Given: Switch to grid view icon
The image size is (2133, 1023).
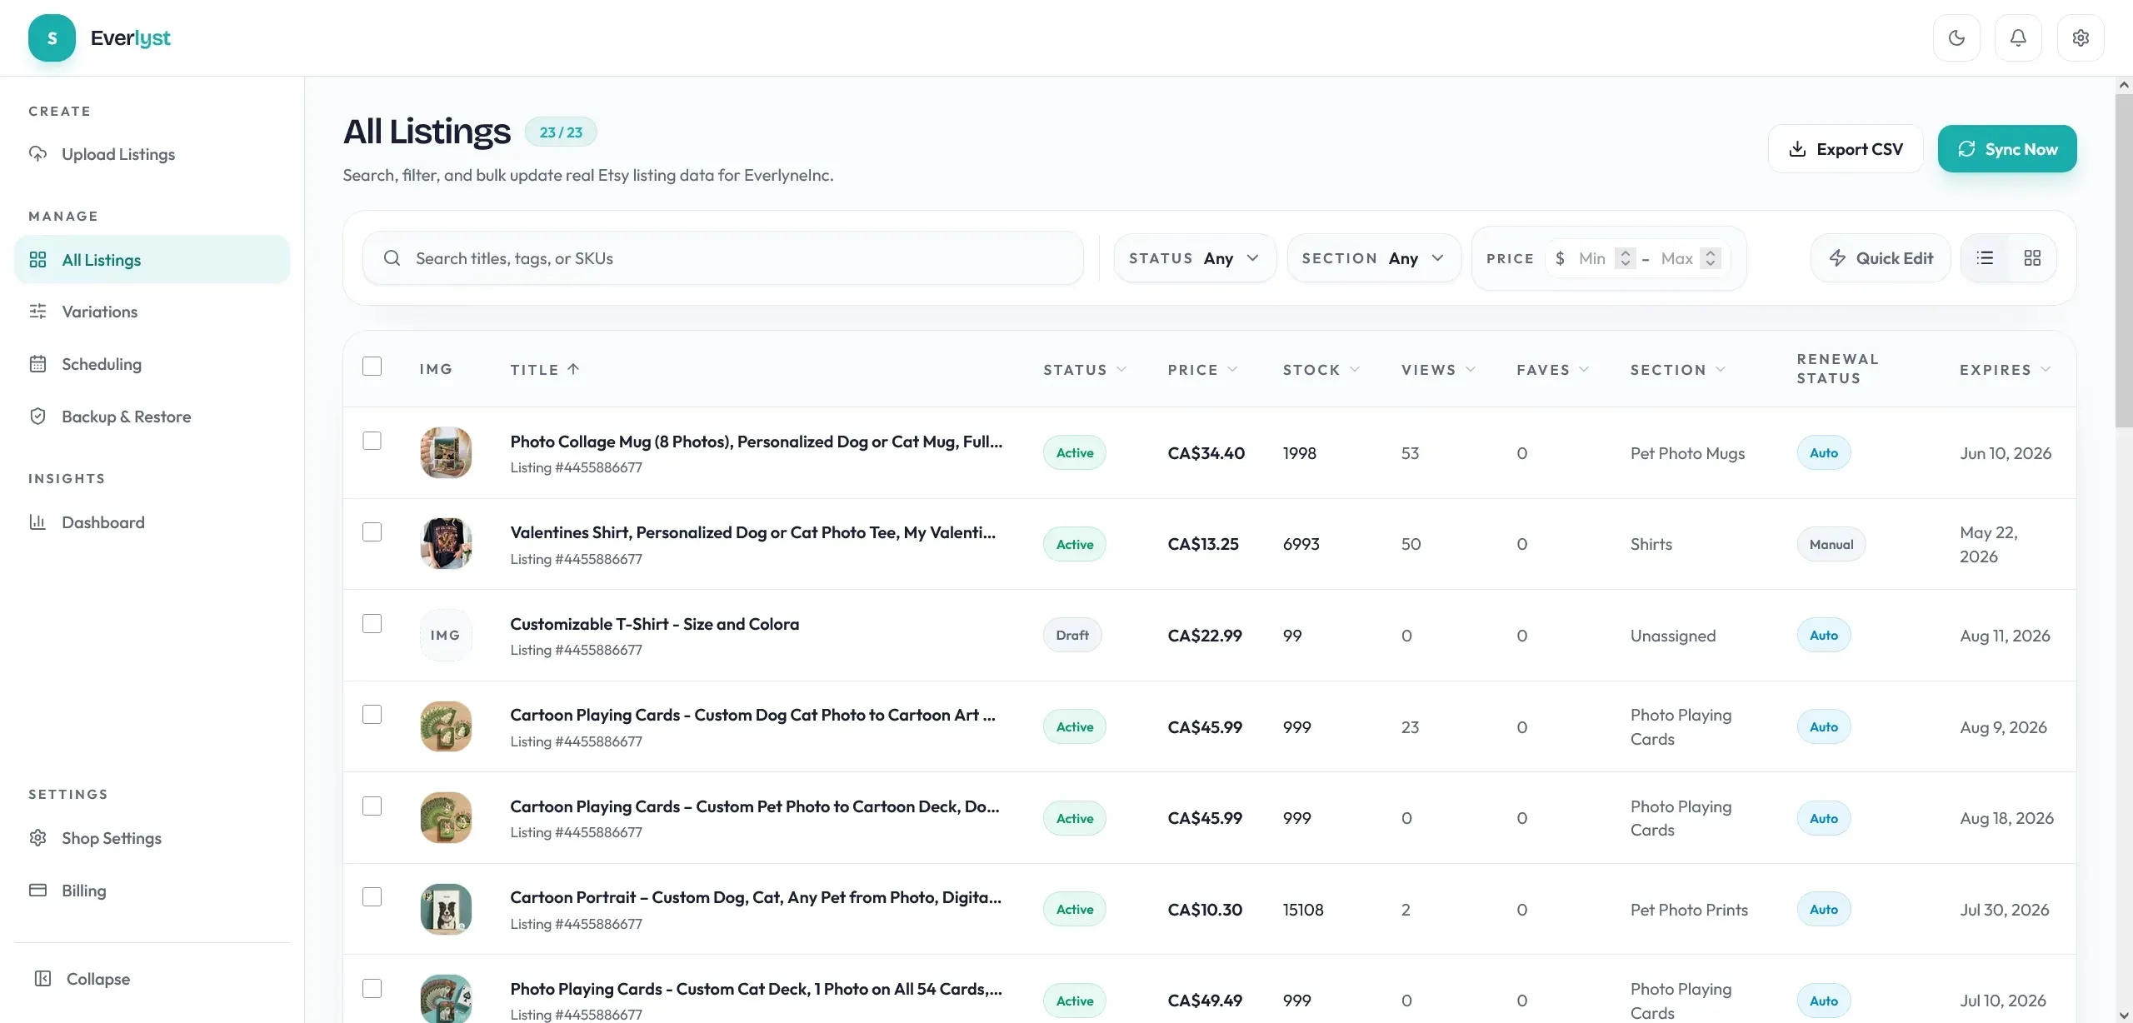Looking at the screenshot, I should (x=2032, y=258).
